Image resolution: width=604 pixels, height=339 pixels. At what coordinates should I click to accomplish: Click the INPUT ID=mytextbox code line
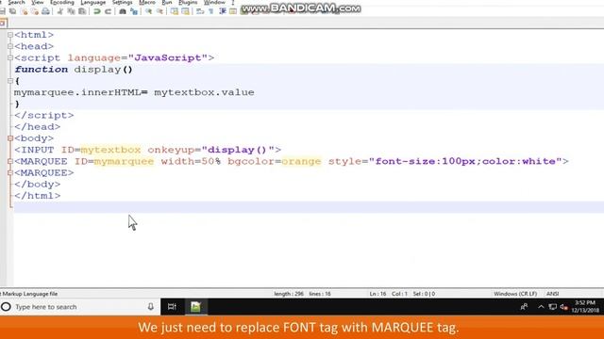click(x=147, y=150)
